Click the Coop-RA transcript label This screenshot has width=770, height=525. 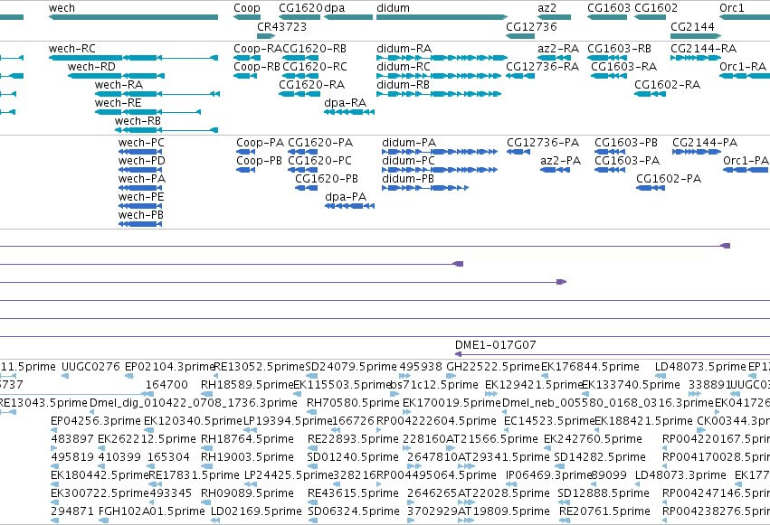click(x=258, y=49)
